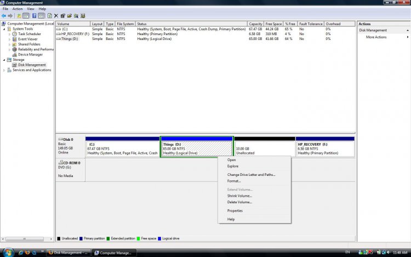This screenshot has width=411, height=257.
Task: Open the File menu
Action: pyautogui.click(x=5, y=9)
